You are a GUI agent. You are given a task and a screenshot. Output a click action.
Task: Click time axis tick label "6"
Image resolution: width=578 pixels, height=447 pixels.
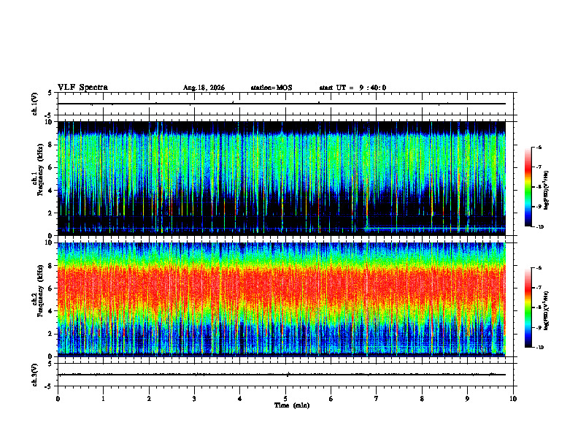pyautogui.click(x=331, y=399)
